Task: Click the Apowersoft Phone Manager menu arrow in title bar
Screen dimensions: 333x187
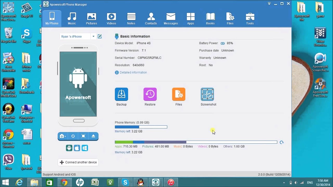Action: tap(270, 4)
